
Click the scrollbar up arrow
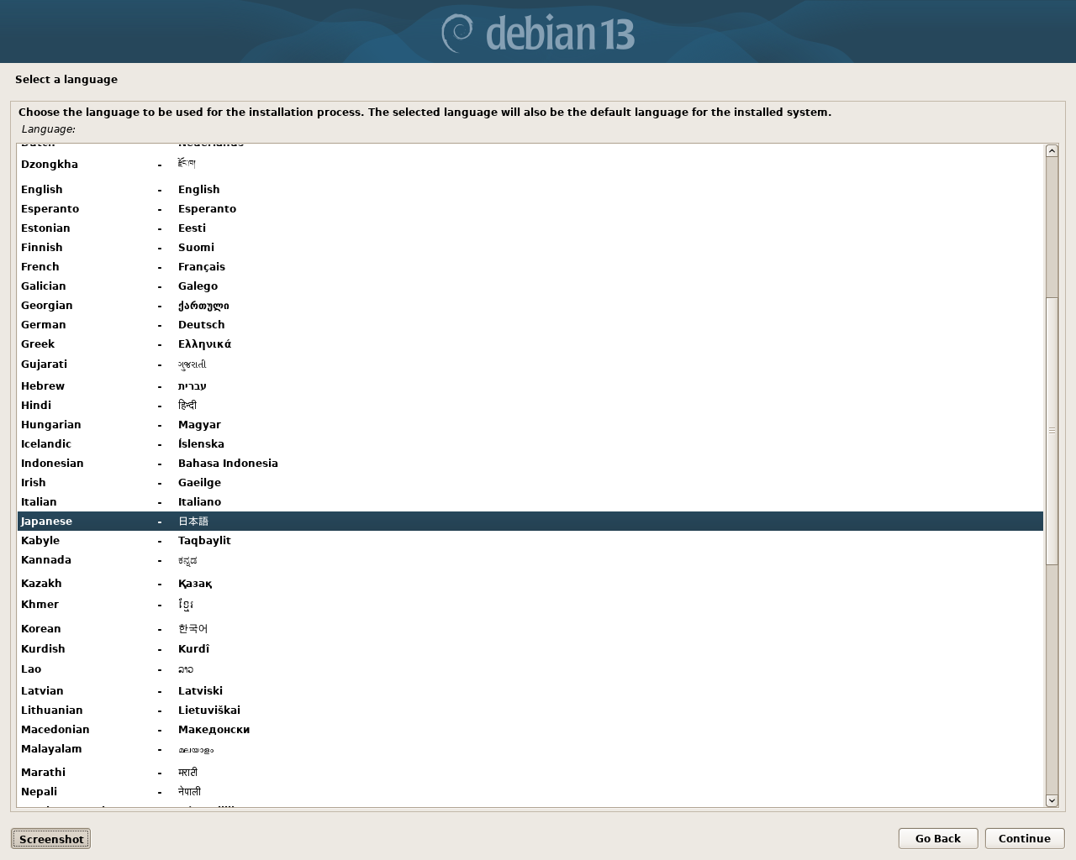click(1052, 150)
